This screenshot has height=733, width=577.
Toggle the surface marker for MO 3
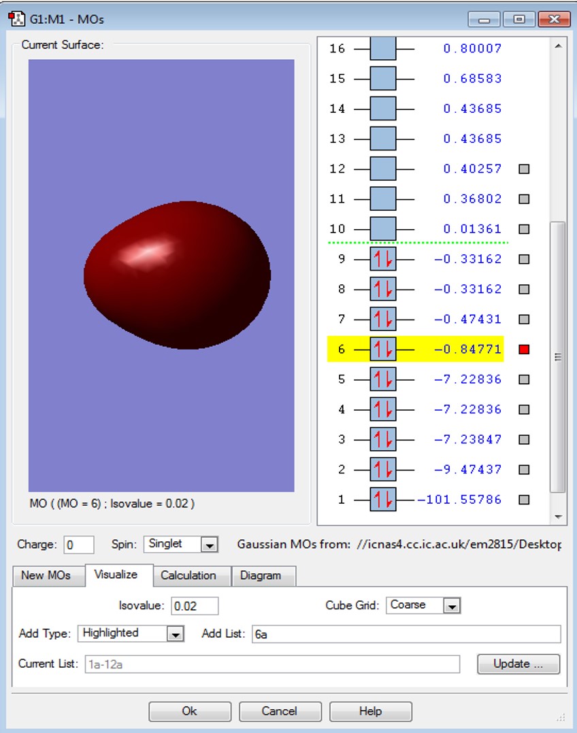524,439
